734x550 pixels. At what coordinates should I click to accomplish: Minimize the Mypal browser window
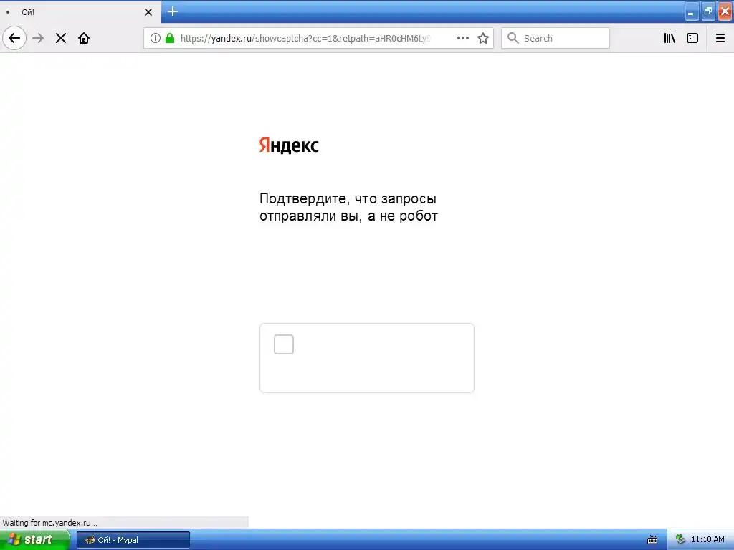(x=692, y=11)
